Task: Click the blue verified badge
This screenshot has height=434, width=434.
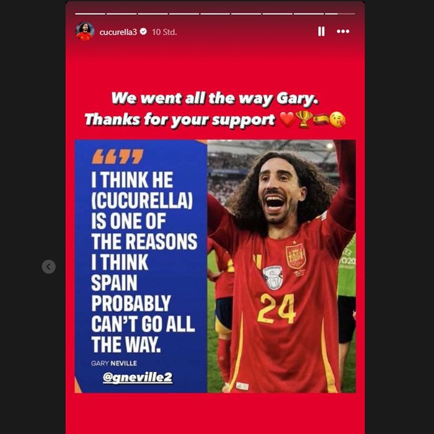Action: [x=143, y=32]
